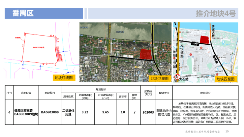Click the 规划指标 table header

(x=101, y=89)
